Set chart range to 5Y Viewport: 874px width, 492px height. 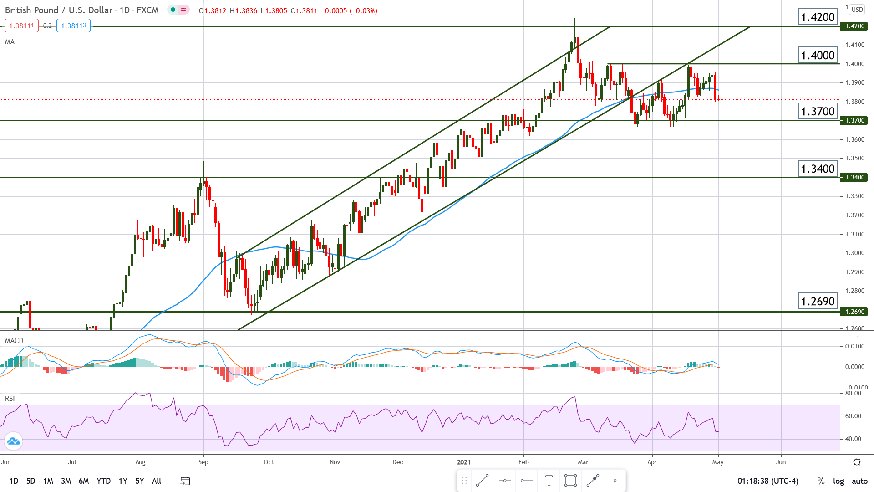tap(139, 481)
